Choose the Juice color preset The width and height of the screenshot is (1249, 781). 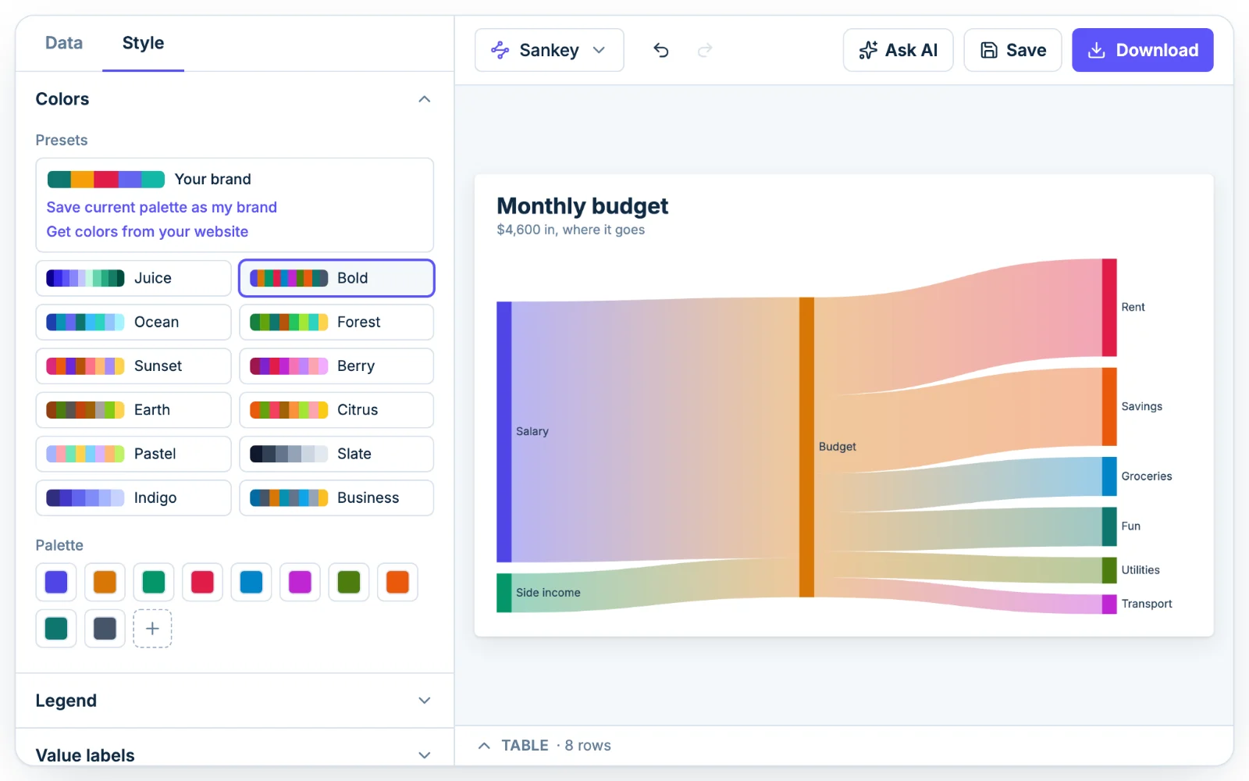(133, 278)
